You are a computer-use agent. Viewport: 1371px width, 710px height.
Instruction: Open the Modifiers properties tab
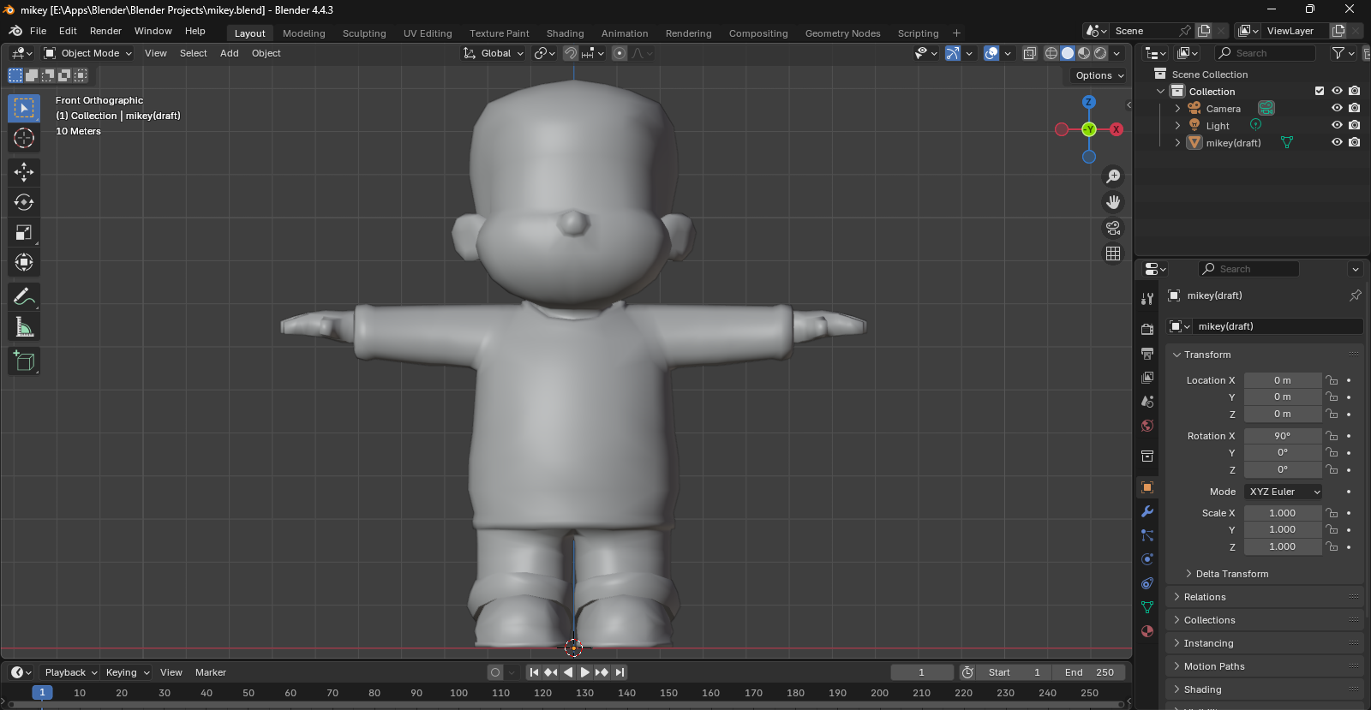click(1147, 511)
